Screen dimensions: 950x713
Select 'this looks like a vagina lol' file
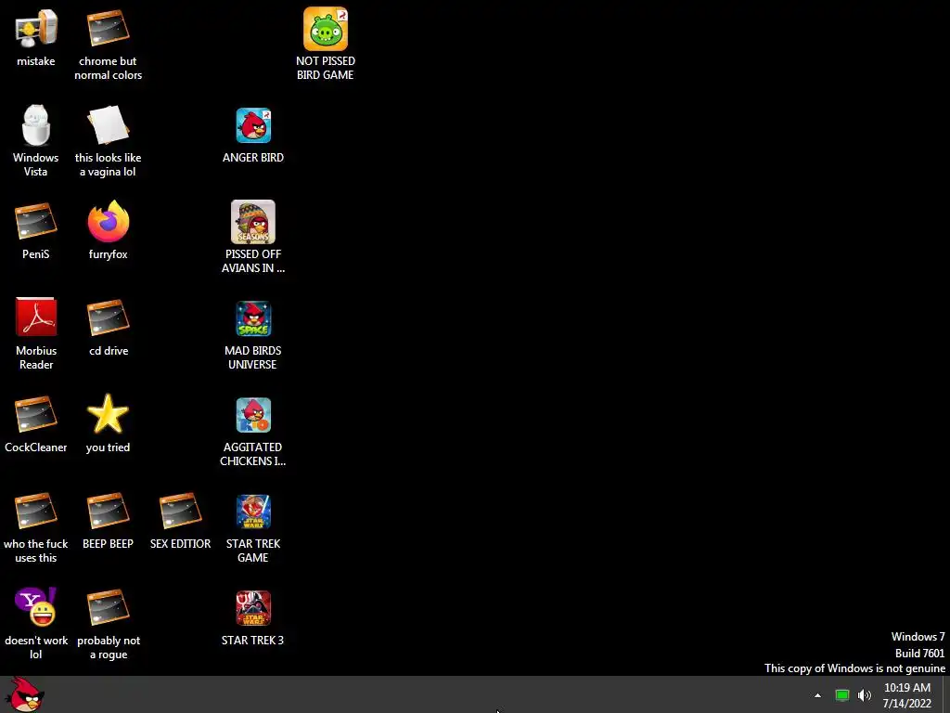click(x=108, y=125)
